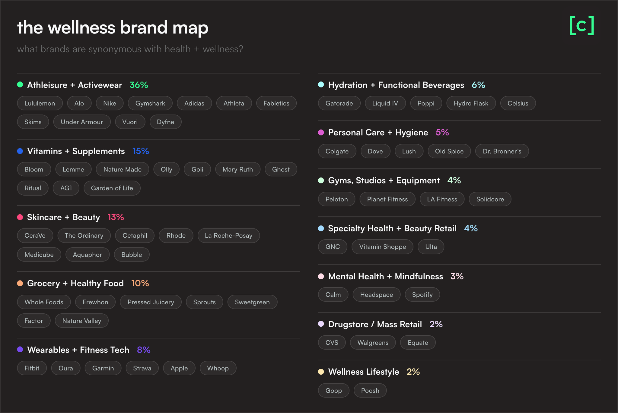Select the Solidcore tag
The image size is (618, 413).
pos(490,199)
